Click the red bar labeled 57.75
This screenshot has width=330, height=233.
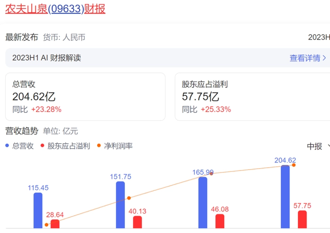coord(302,219)
